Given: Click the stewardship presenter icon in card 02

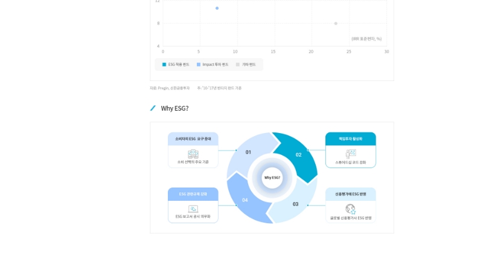Looking at the screenshot, I should tap(351, 154).
